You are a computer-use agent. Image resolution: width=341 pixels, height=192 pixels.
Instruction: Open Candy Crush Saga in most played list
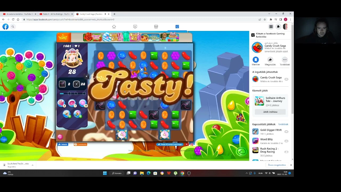click(270, 79)
